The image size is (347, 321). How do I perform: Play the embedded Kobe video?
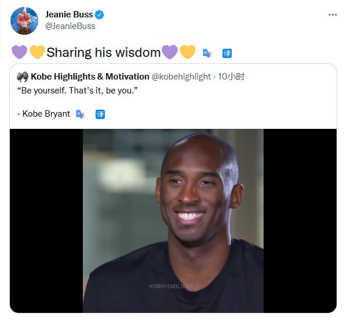point(173,221)
